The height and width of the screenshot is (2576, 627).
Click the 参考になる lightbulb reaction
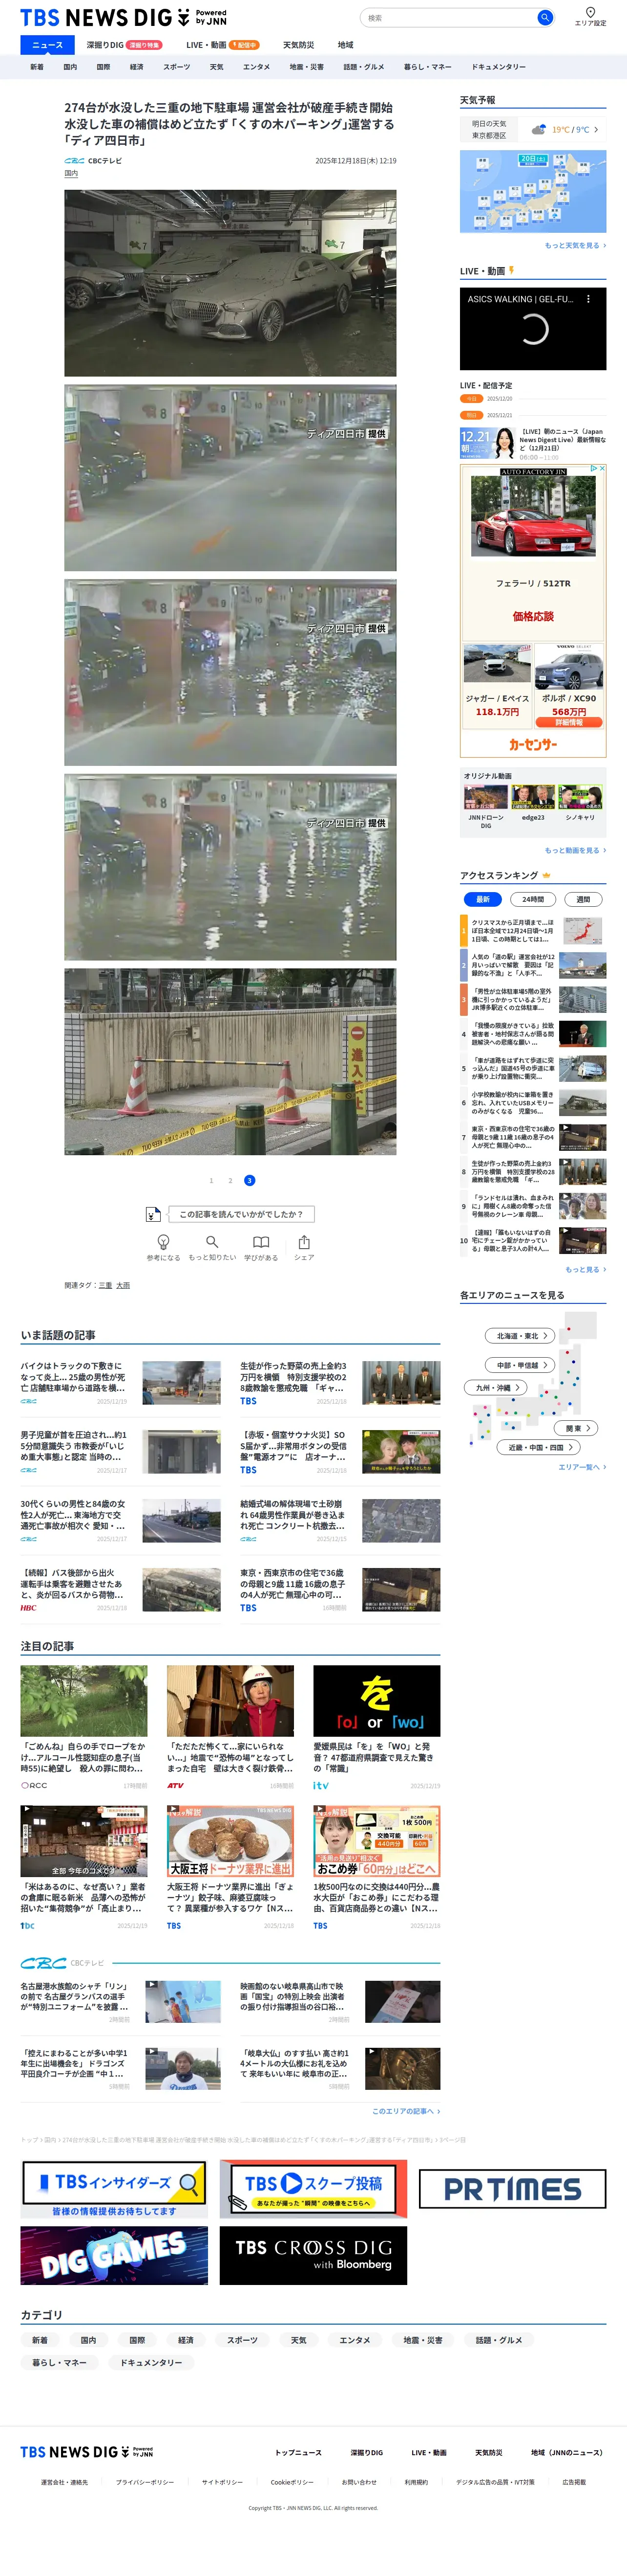[x=164, y=1247]
